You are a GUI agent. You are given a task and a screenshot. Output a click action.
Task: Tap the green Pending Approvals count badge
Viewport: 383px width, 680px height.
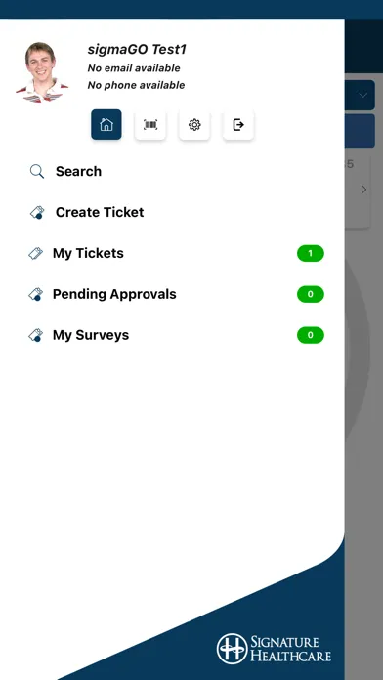(311, 294)
